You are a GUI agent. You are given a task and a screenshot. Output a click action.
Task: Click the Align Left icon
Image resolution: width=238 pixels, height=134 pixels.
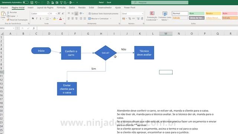(69, 19)
